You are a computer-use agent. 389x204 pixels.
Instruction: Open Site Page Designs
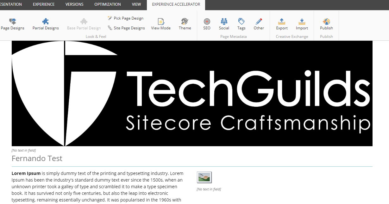pos(126,28)
